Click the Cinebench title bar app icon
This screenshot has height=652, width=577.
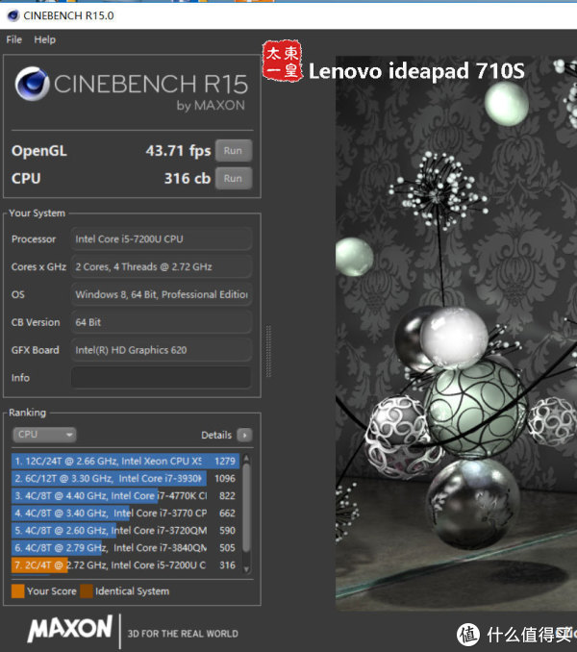pos(13,15)
